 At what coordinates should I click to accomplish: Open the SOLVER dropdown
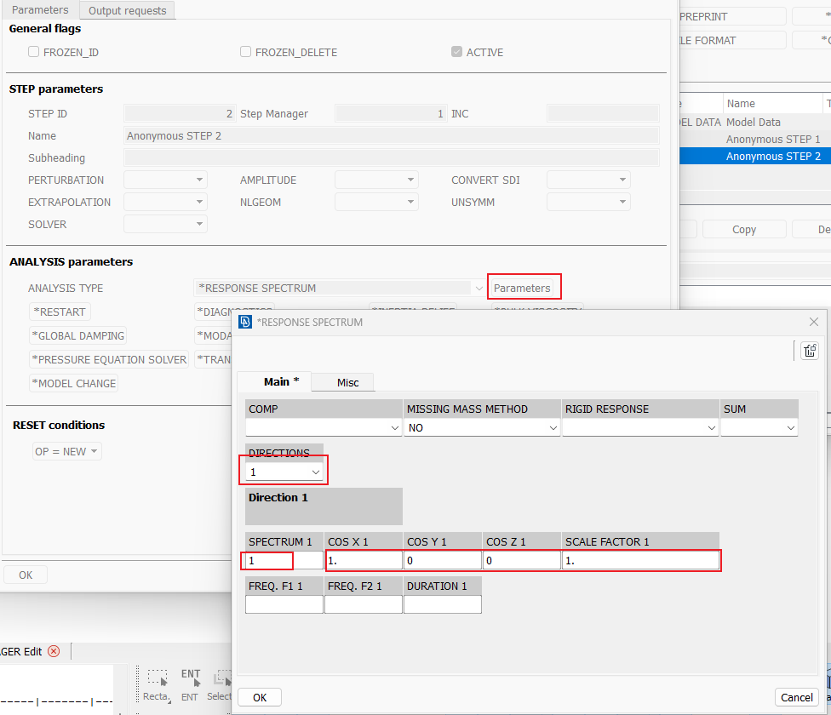165,224
